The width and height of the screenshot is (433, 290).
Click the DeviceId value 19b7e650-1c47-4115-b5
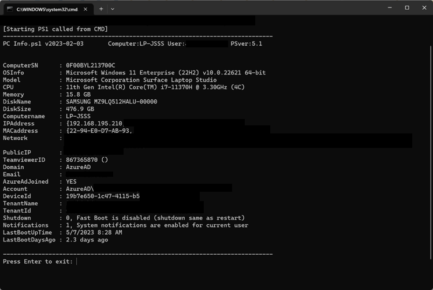pyautogui.click(x=103, y=196)
